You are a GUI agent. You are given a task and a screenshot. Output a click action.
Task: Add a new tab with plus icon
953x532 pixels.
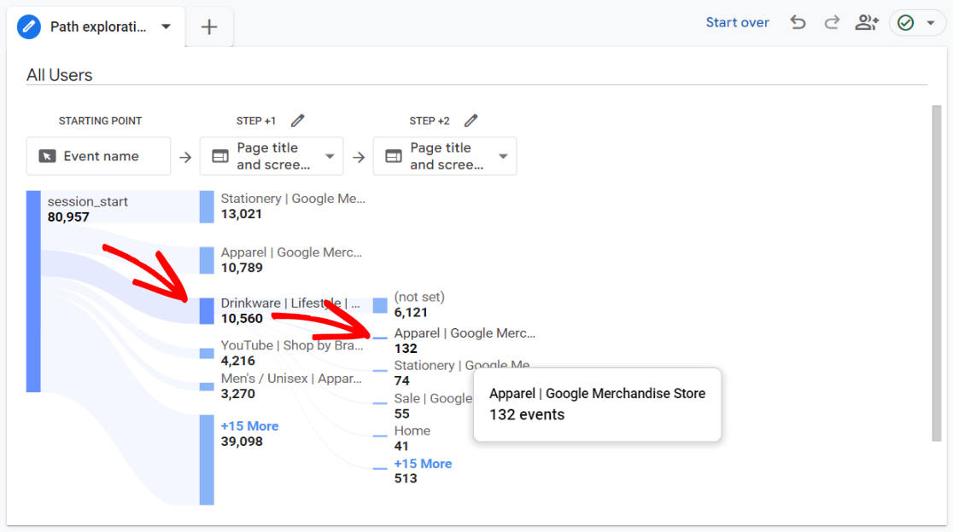click(x=209, y=27)
